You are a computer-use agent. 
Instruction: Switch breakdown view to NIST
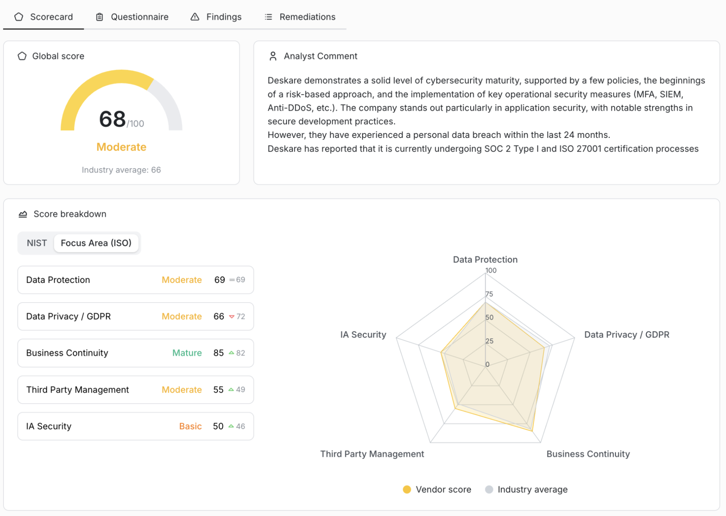(x=37, y=243)
